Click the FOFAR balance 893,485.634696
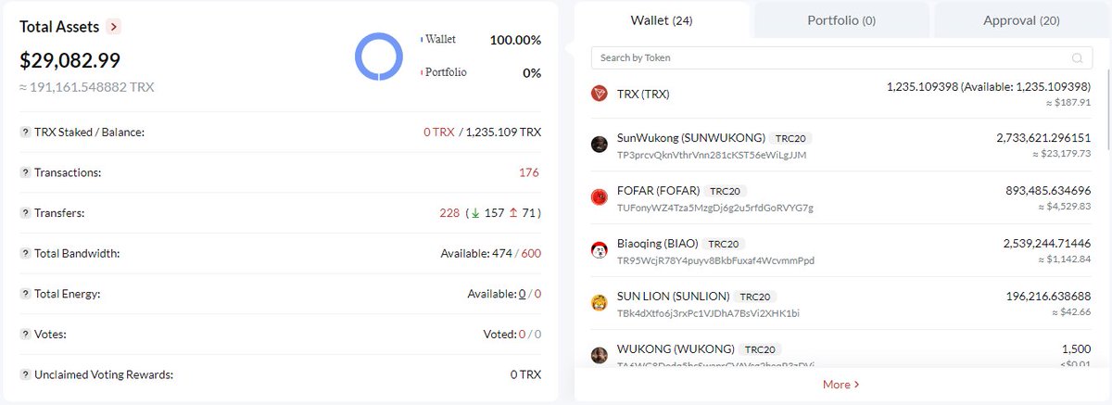Screen dimensions: 1112x405 (x=1047, y=191)
